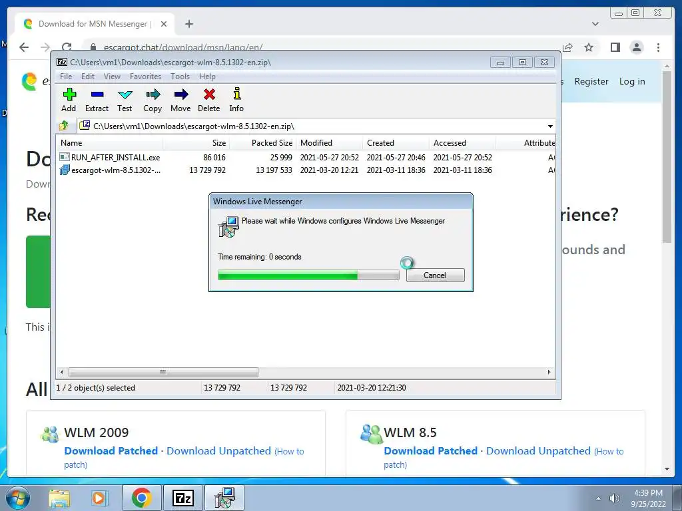Click the 7-Zip horizontal scrollbar thumb

tap(164, 373)
